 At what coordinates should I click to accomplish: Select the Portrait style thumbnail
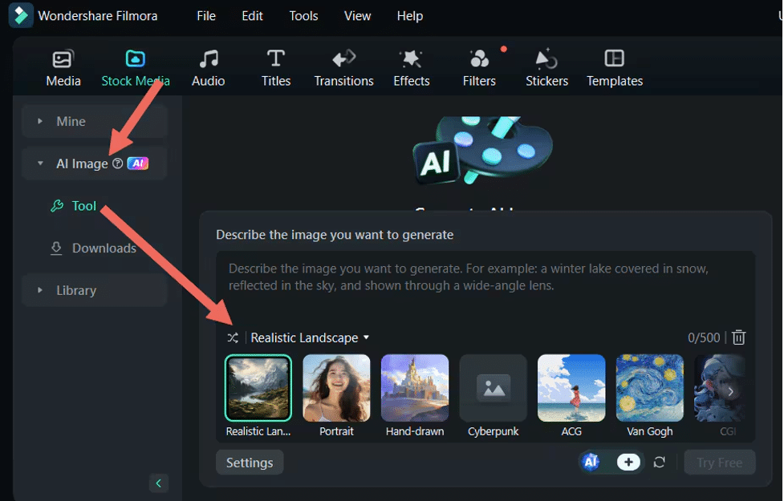[336, 388]
